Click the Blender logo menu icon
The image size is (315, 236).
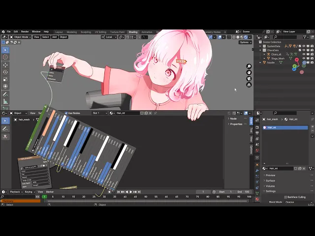coord(3,31)
